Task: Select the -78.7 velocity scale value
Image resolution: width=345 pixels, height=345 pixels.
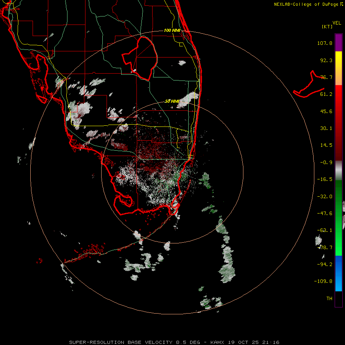Action: [325, 248]
